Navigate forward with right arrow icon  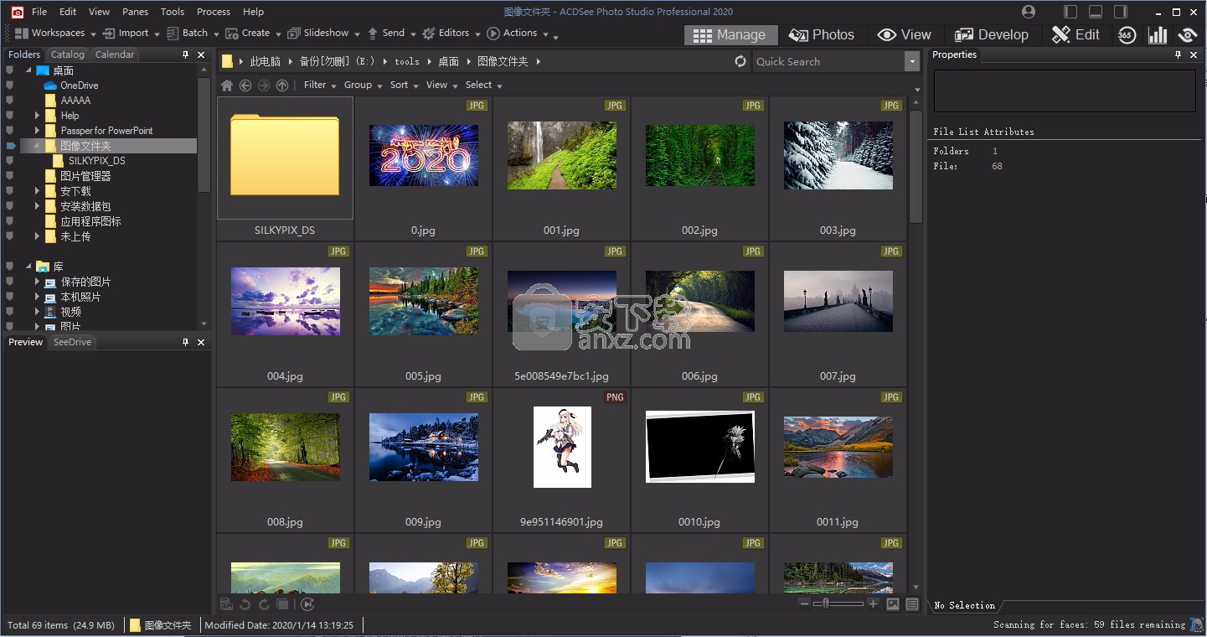point(264,85)
